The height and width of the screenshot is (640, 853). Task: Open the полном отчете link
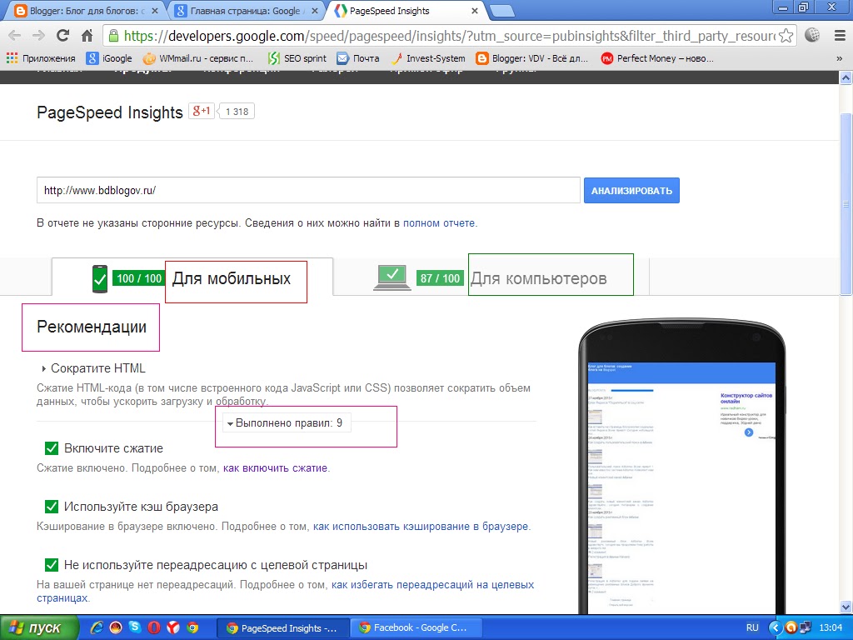tap(439, 223)
